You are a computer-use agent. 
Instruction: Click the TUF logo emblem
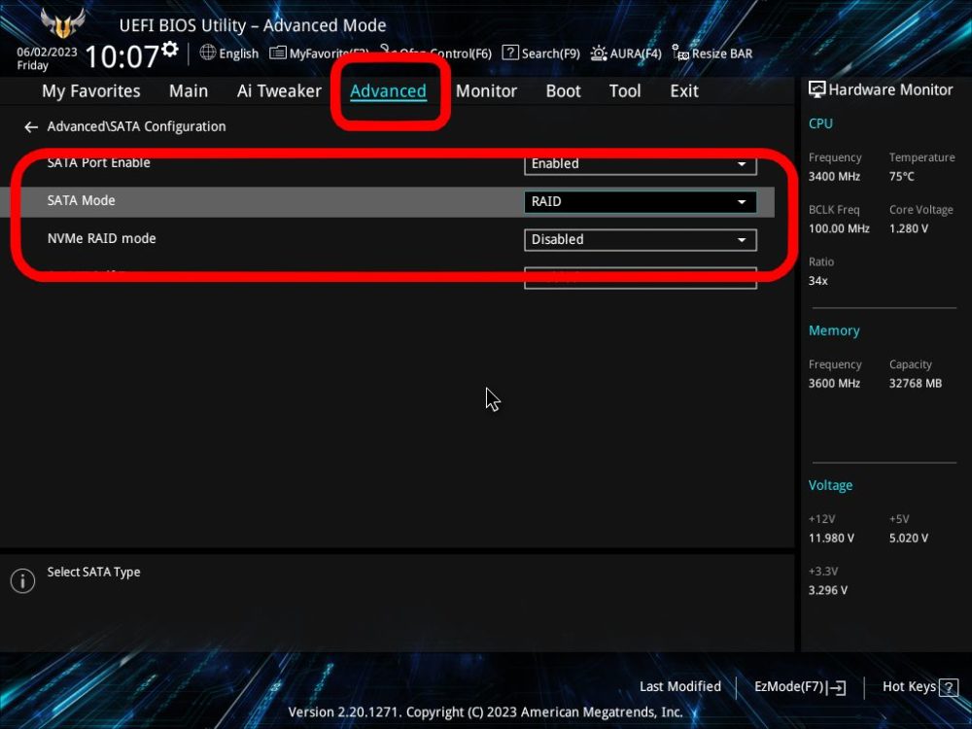(62, 23)
